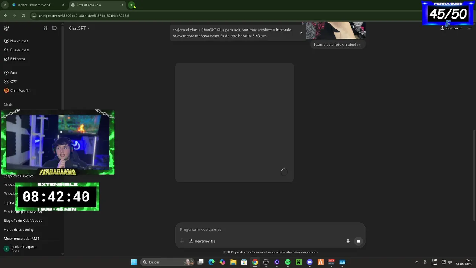The height and width of the screenshot is (268, 476).
Task: Expand the ChatGPT model selector dropdown
Action: click(x=79, y=28)
